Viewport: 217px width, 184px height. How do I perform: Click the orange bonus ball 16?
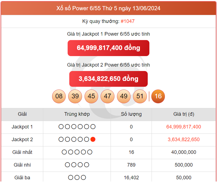coord(158,96)
